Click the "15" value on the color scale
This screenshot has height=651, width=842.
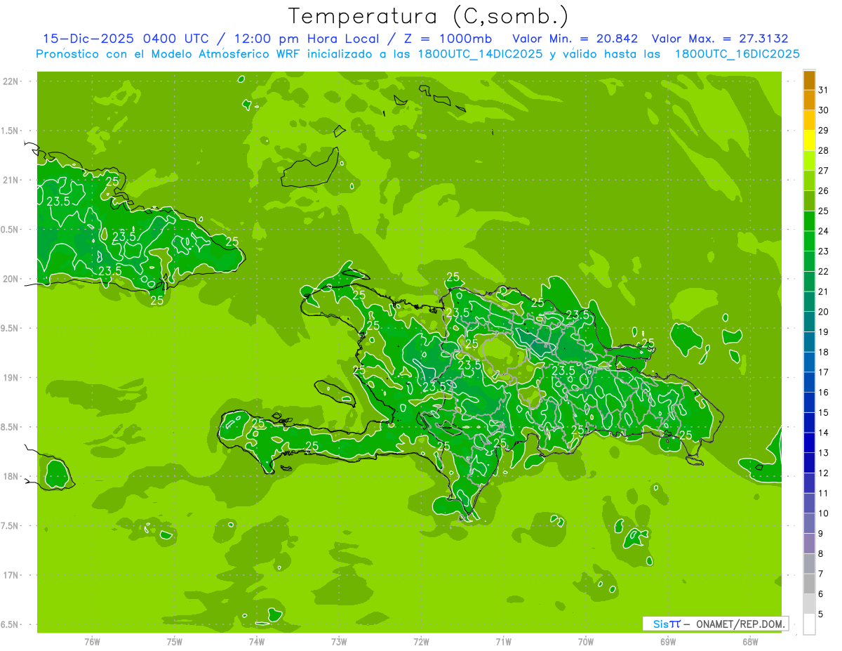[x=824, y=412]
